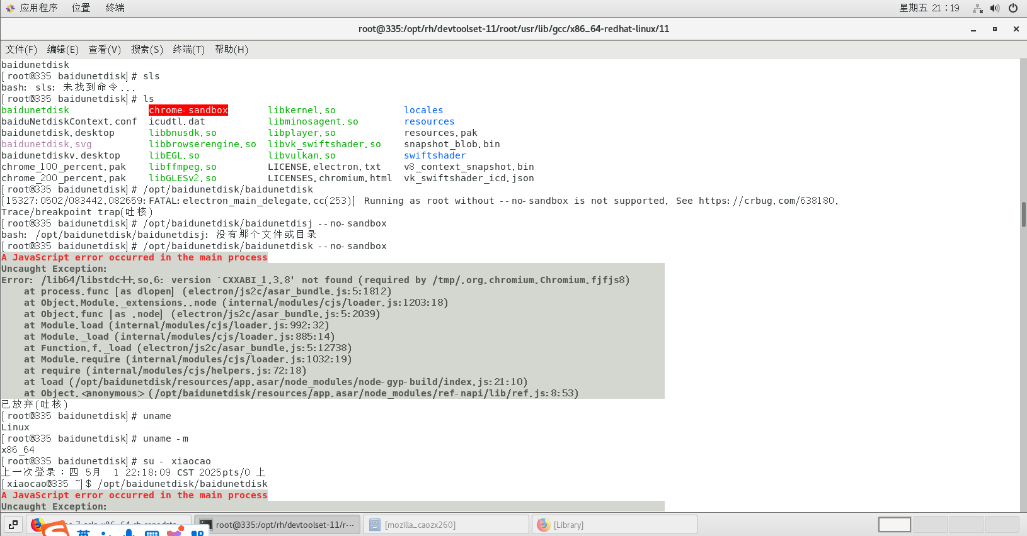
Task: Click 'baidunetdisk.svg' file name
Action: [47, 144]
